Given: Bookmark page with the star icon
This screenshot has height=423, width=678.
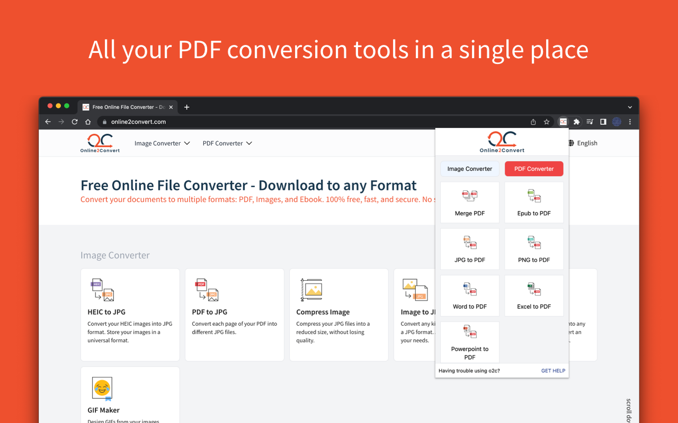Looking at the screenshot, I should [547, 122].
